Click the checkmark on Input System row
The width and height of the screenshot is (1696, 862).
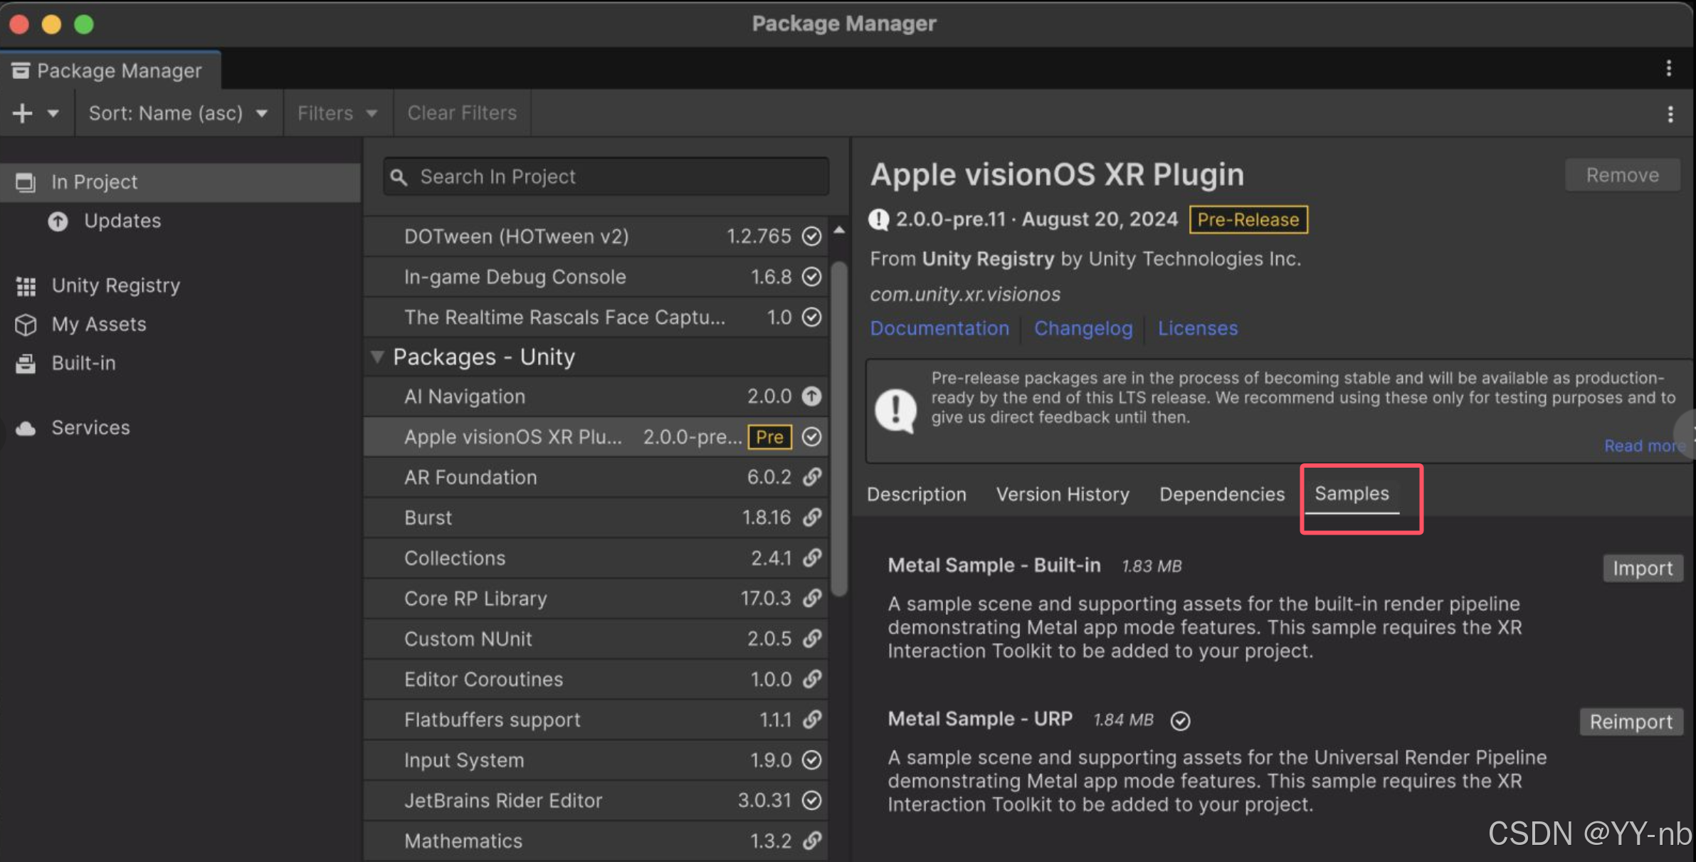click(811, 760)
